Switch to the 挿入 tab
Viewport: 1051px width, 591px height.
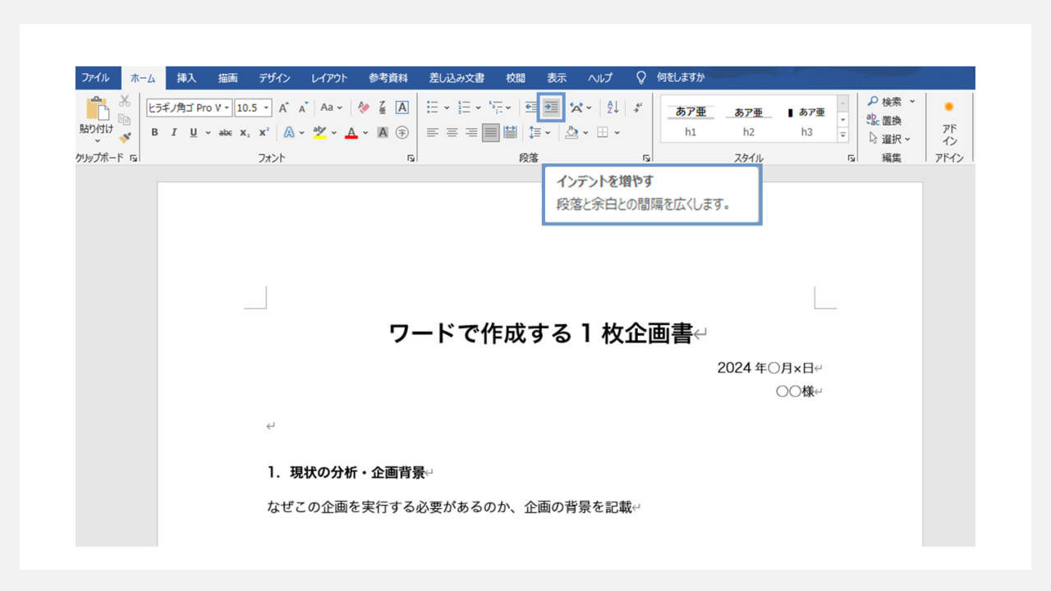click(186, 78)
